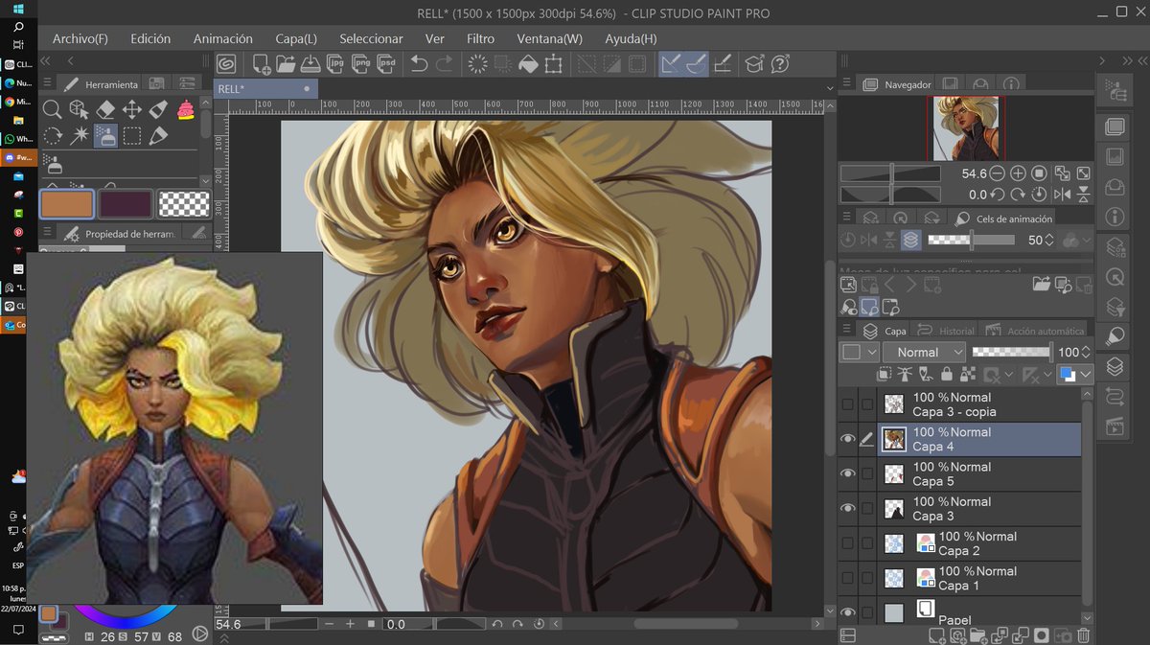The height and width of the screenshot is (645, 1150).
Task: Click the Scale/Rotate transform icon
Action: [x=553, y=64]
